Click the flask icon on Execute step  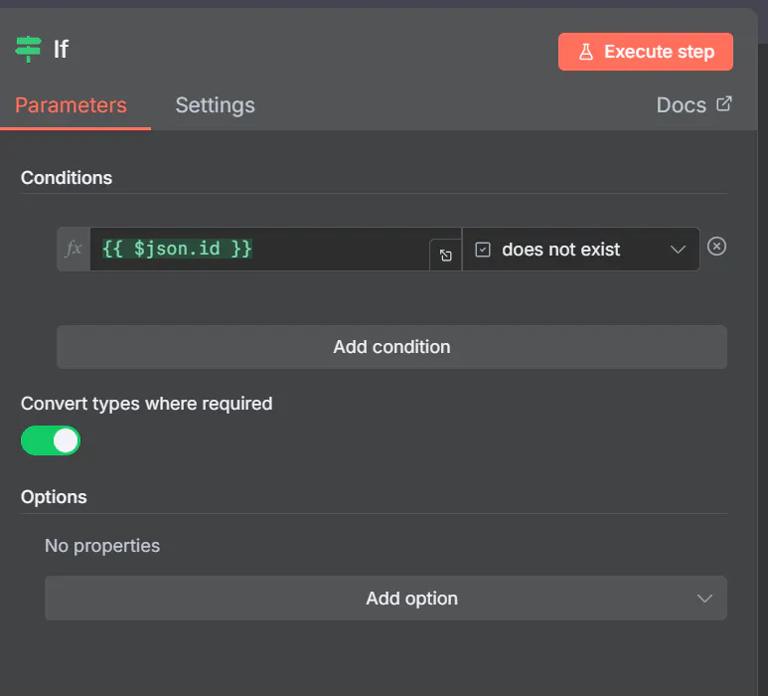tap(586, 52)
